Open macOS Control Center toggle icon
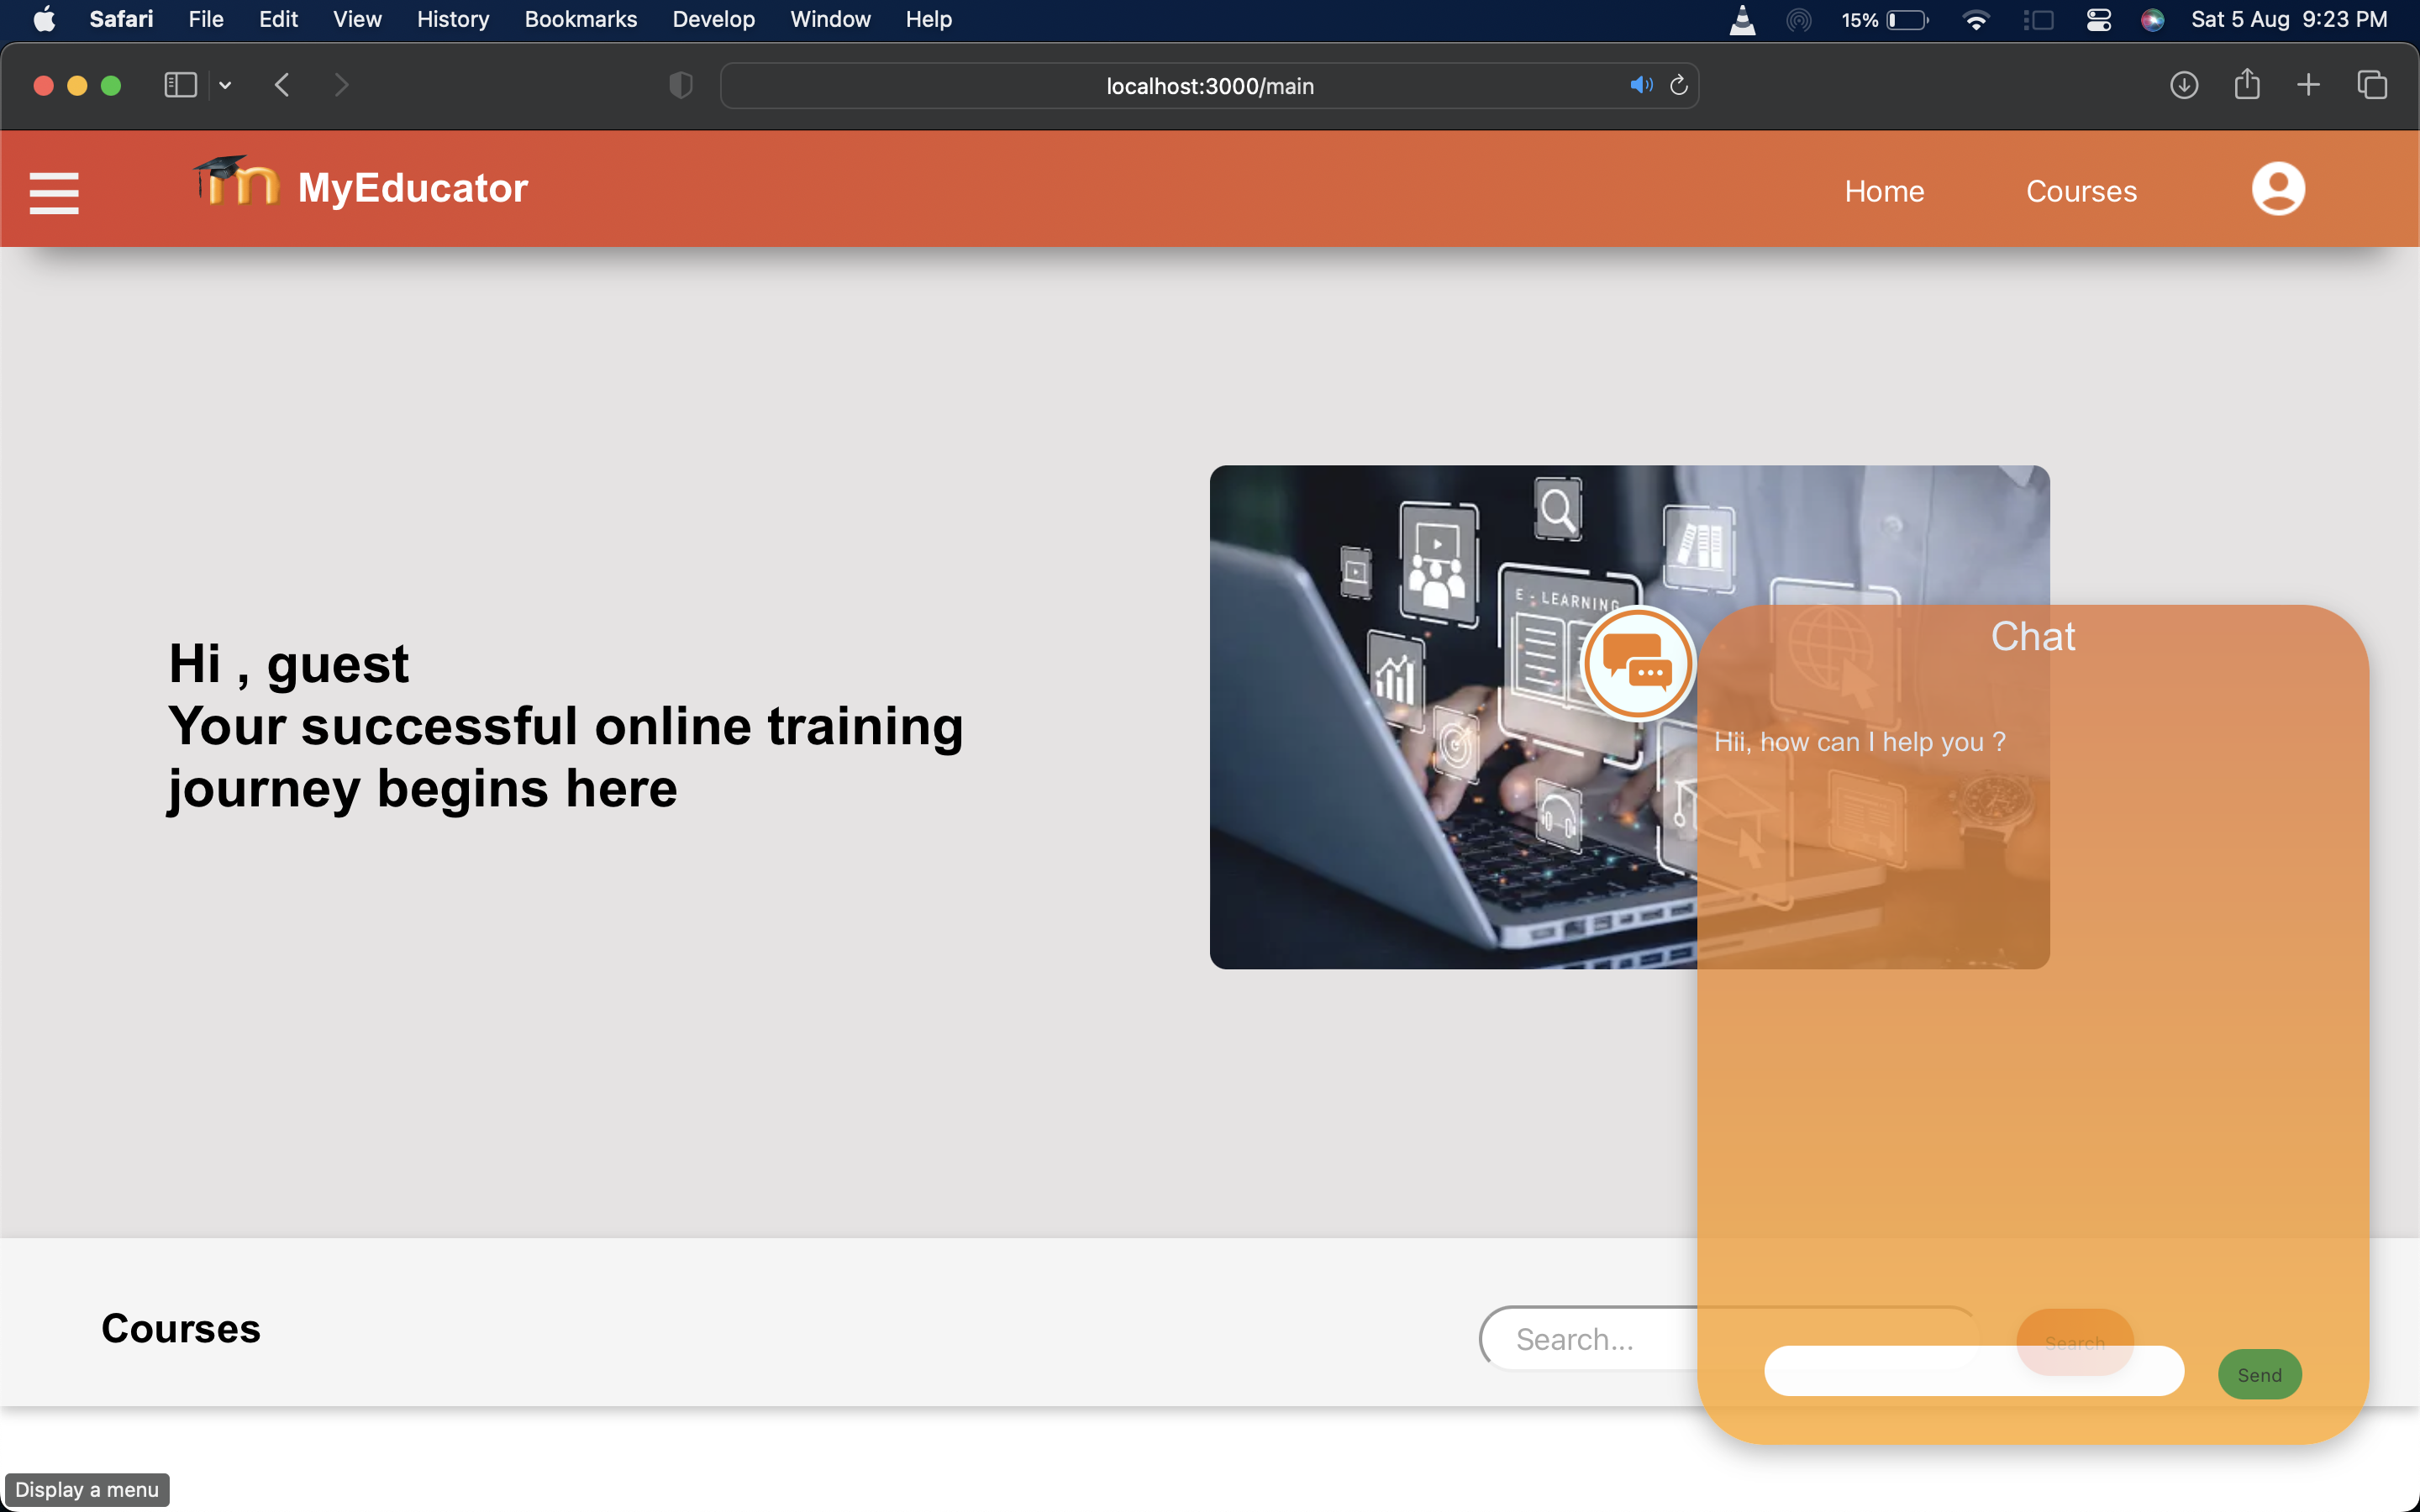 2098,20
